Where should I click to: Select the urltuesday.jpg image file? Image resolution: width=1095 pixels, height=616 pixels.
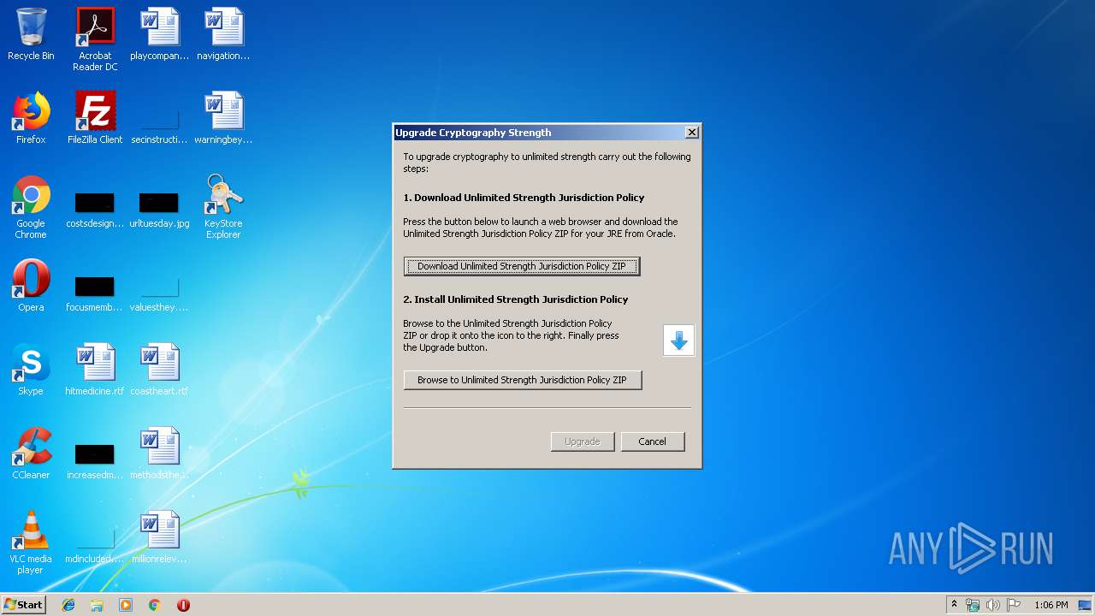pyautogui.click(x=159, y=208)
